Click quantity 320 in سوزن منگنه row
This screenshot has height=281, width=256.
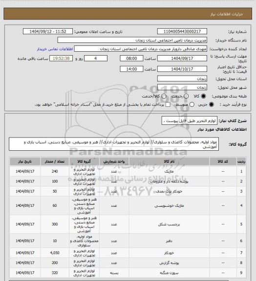[55, 273]
